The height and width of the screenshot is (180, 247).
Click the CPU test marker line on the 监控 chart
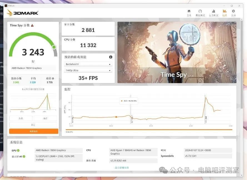click(205, 109)
